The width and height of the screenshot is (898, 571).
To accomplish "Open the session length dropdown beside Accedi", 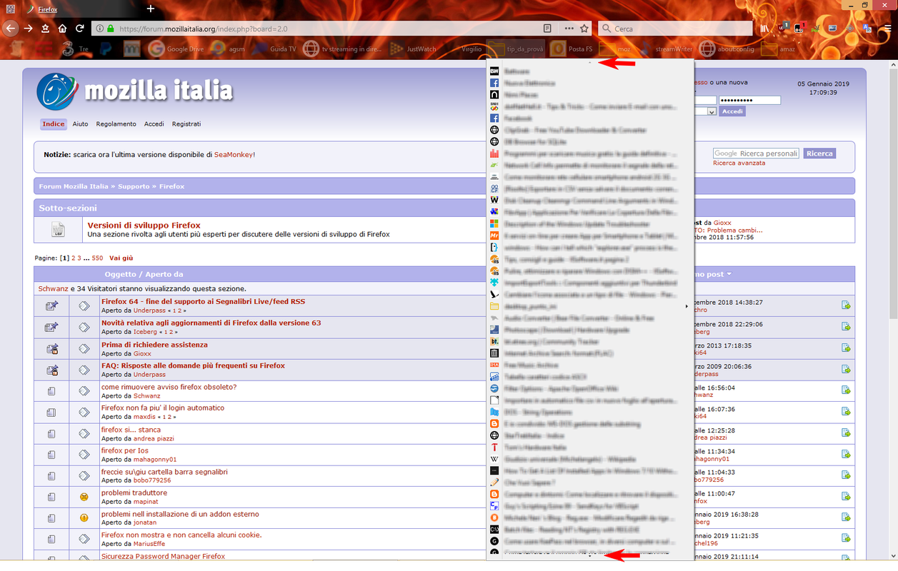I will point(712,111).
